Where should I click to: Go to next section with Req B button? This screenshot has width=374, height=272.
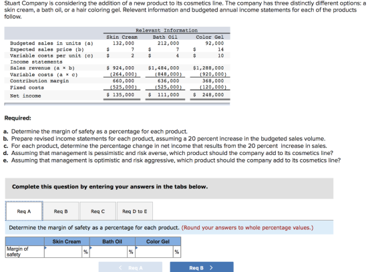pos(202,267)
